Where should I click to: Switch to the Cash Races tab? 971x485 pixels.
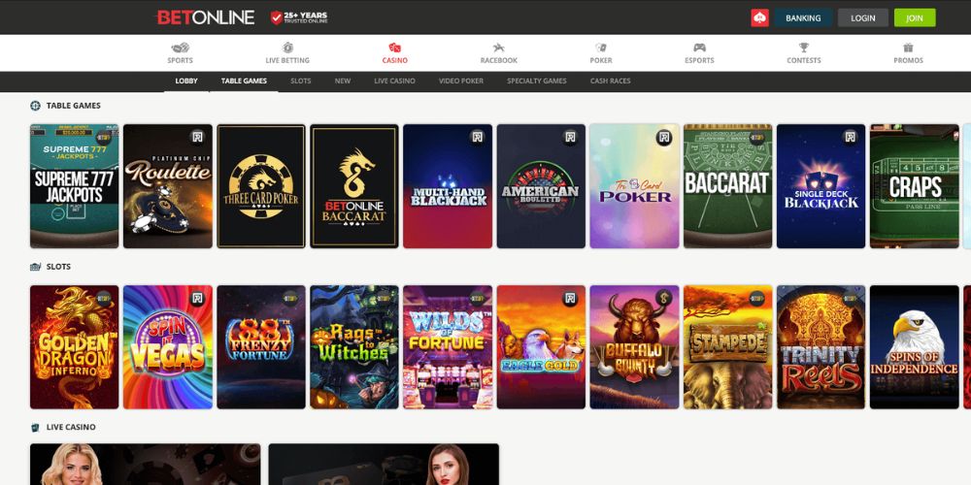click(x=610, y=81)
